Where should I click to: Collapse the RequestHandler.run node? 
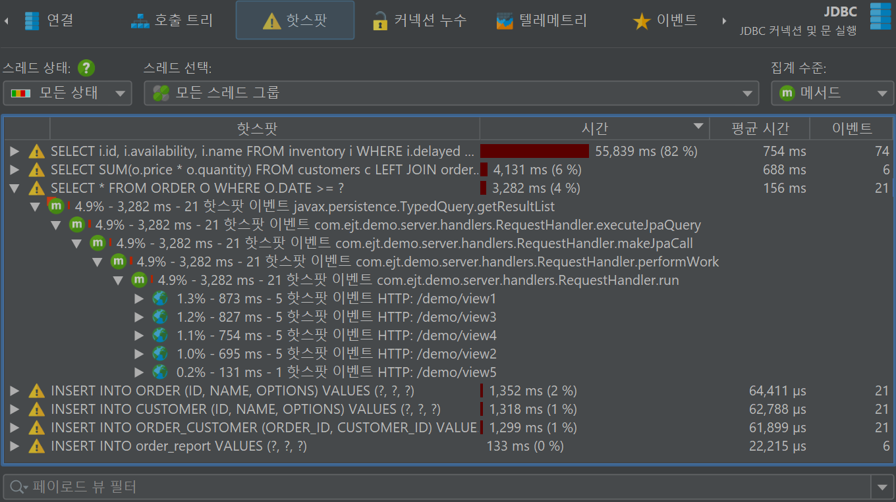tap(119, 280)
